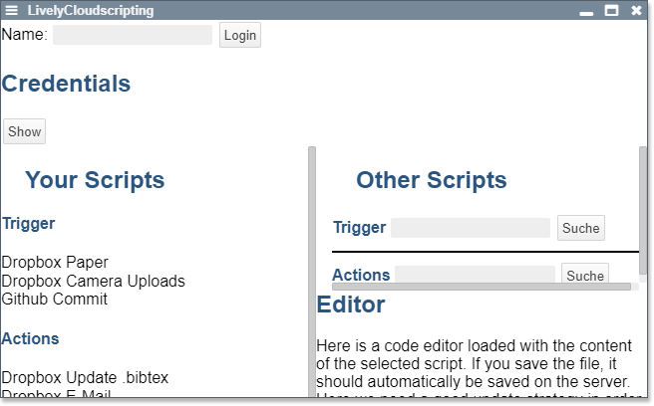This screenshot has width=654, height=406.
Task: Click the Other Scripts vertical scrollbar
Action: (x=642, y=214)
